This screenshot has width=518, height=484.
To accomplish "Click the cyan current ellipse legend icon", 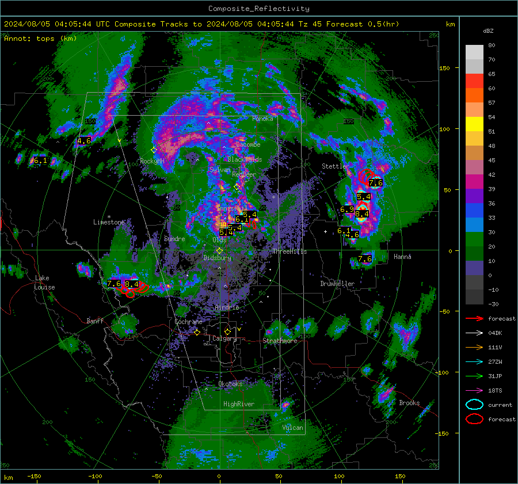I will 474,405.
